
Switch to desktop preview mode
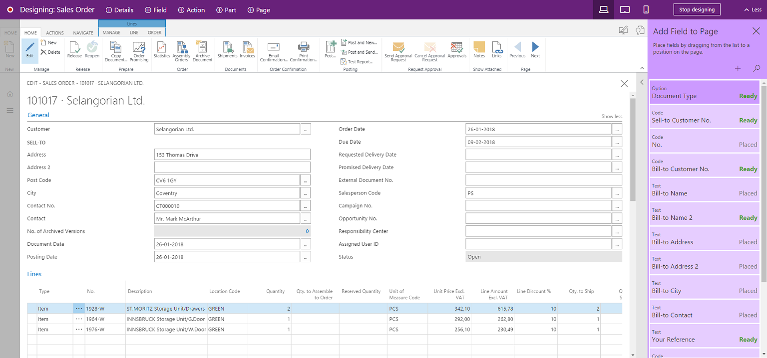click(x=603, y=9)
